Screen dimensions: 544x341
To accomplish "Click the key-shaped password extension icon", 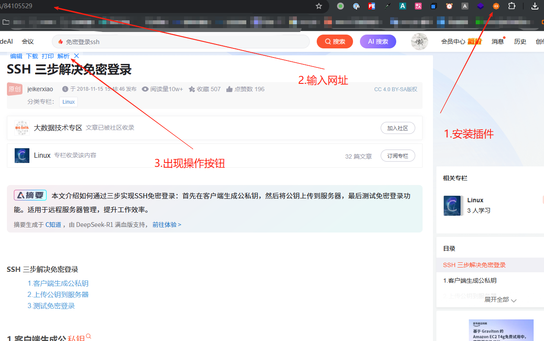I will coord(356,6).
